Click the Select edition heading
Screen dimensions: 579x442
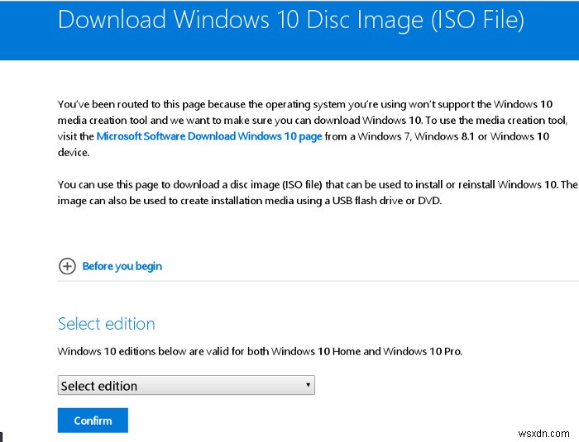107,324
